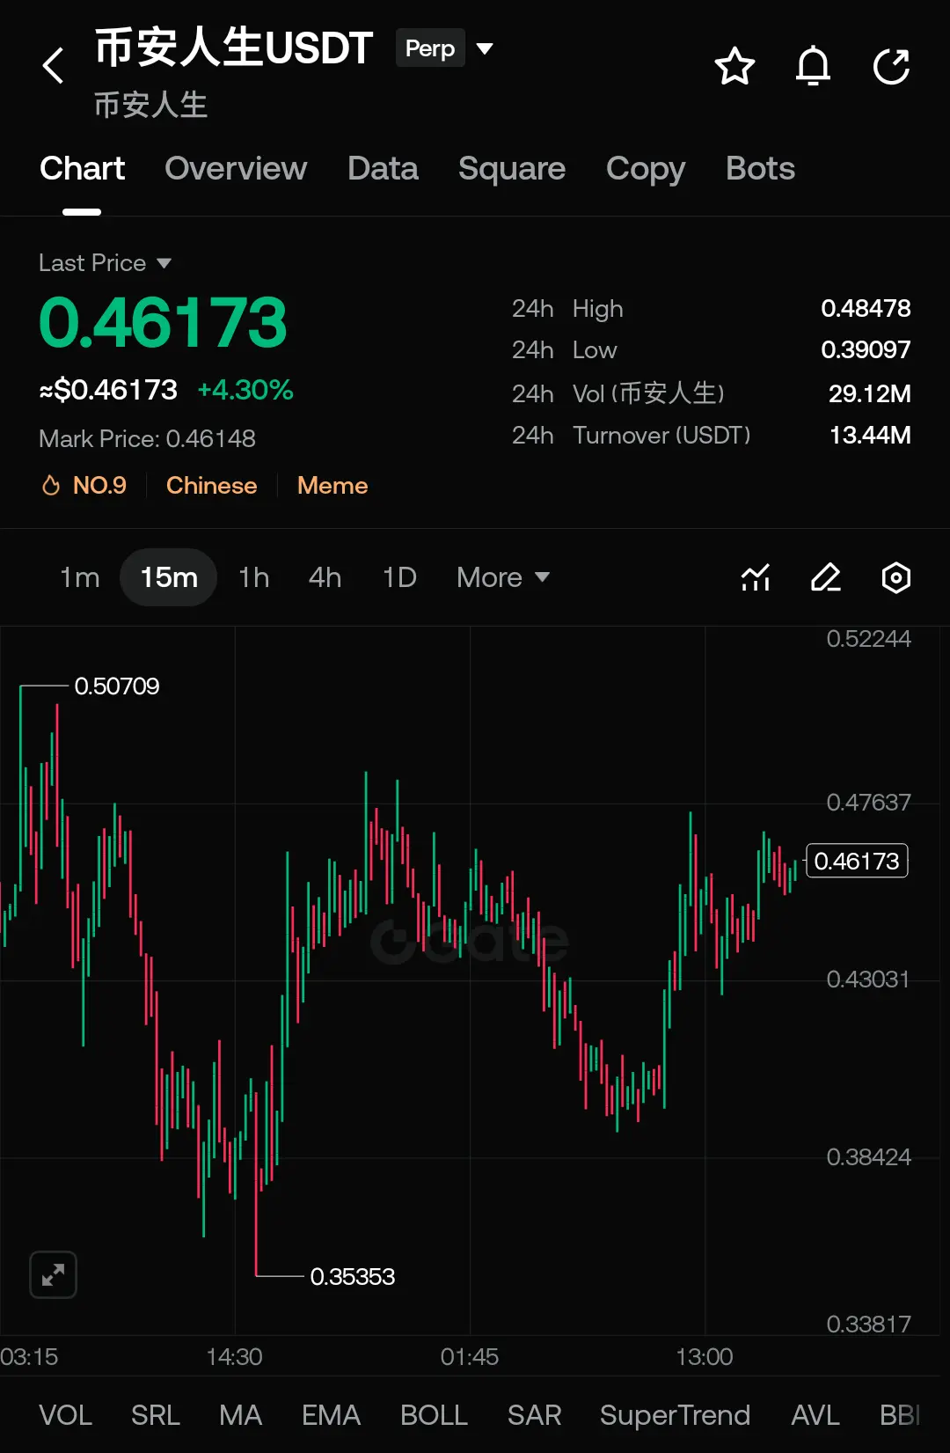Open More timeframes dropdown

(503, 577)
